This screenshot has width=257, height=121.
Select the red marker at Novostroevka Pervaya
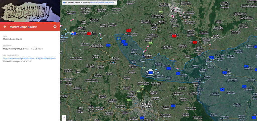pos(89,34)
